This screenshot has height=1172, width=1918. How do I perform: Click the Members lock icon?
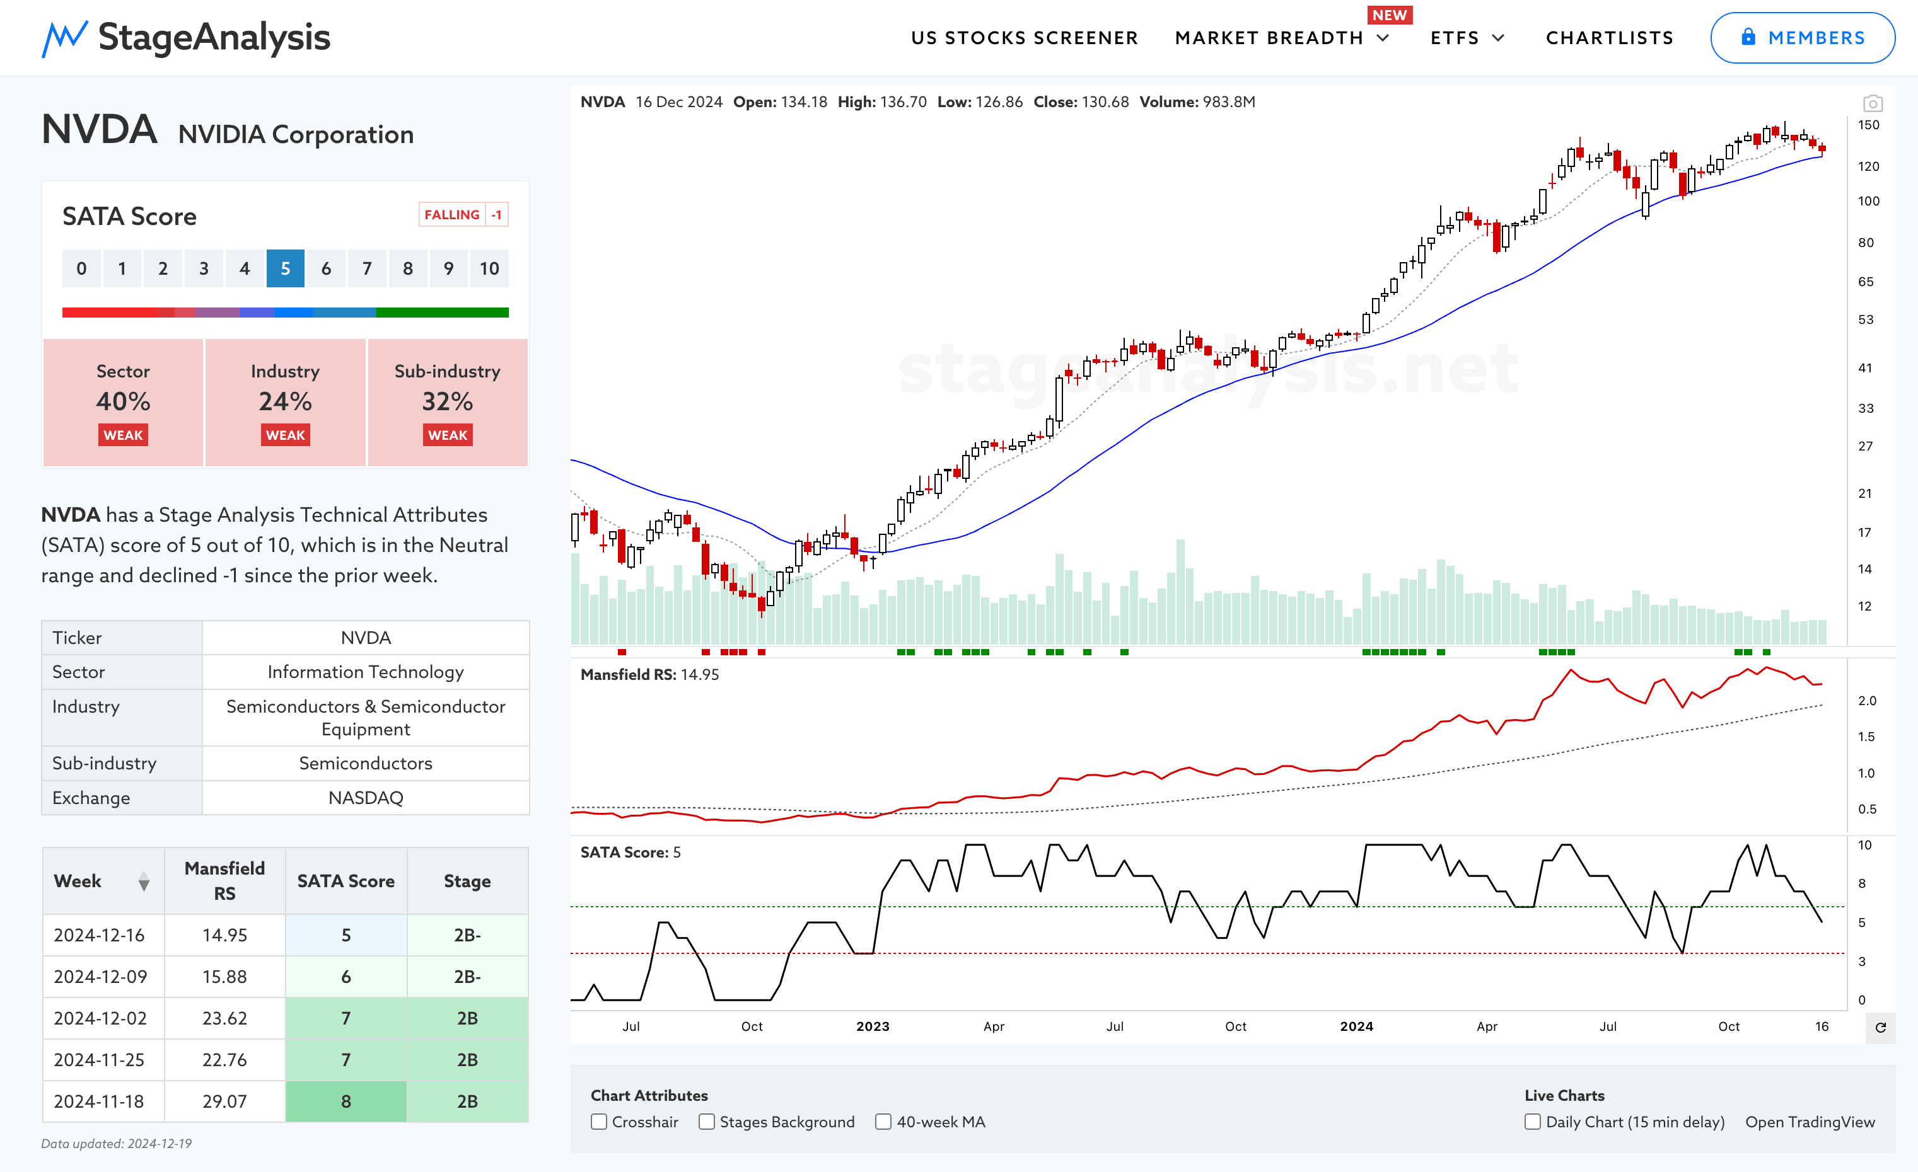(1748, 37)
